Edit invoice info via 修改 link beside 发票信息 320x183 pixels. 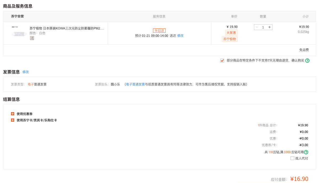coord(26,72)
